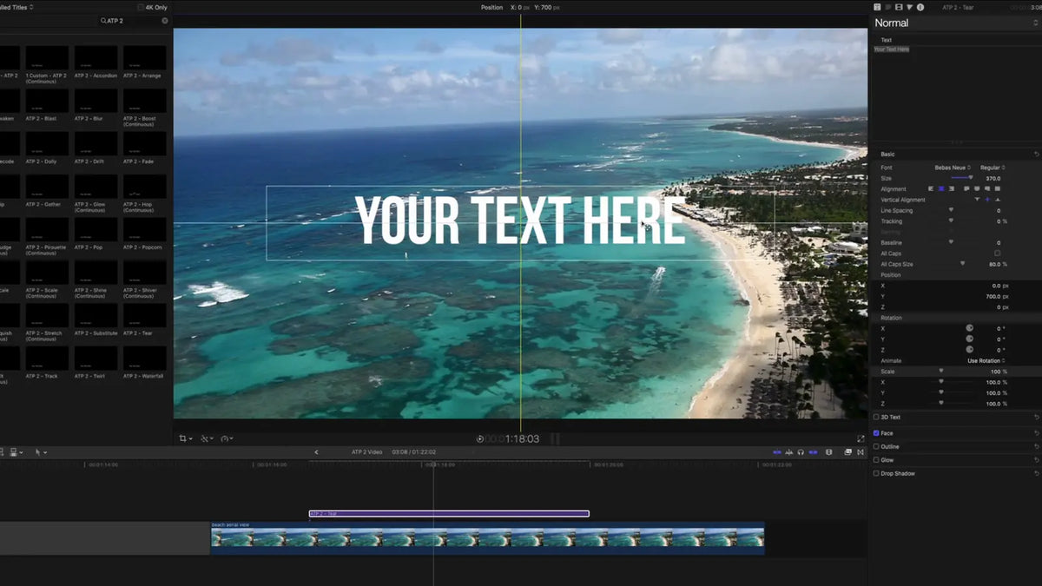Select center text alignment
This screenshot has height=586, width=1042.
click(941, 188)
